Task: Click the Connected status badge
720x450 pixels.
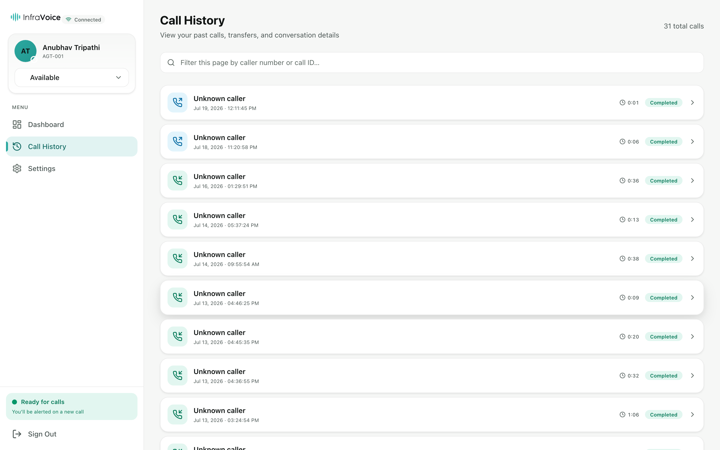Action: (83, 20)
